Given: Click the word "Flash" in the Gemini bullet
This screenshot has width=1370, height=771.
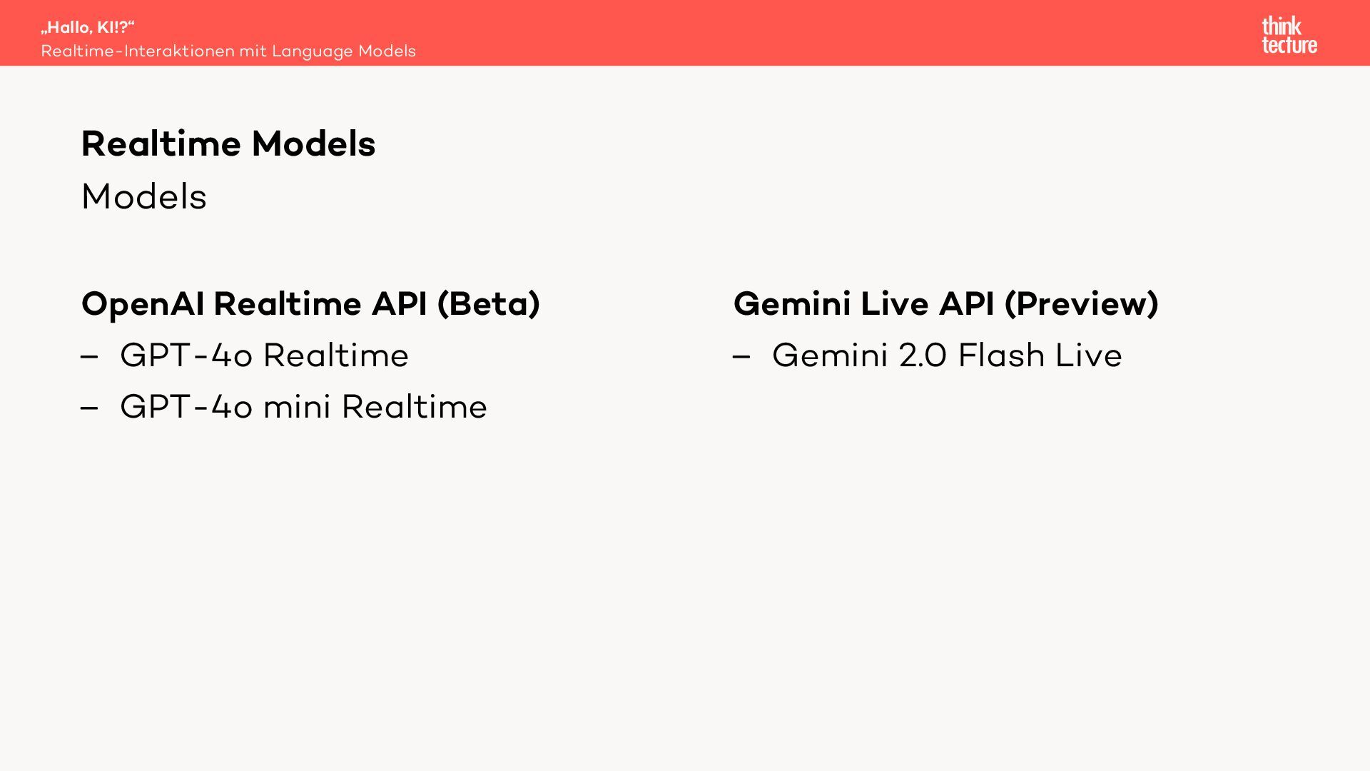Looking at the screenshot, I should [1001, 356].
